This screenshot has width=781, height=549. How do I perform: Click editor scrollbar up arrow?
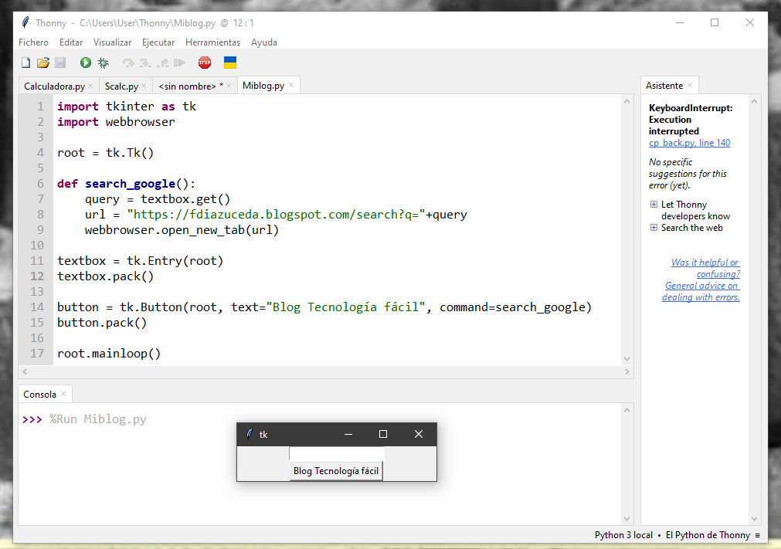(x=626, y=101)
